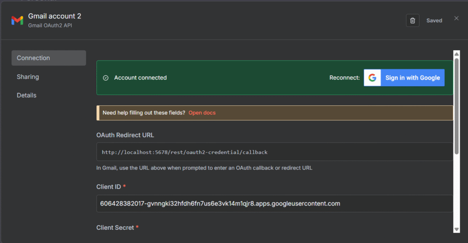Click the Account connected checkmark icon
This screenshot has height=243, width=468.
click(x=106, y=78)
